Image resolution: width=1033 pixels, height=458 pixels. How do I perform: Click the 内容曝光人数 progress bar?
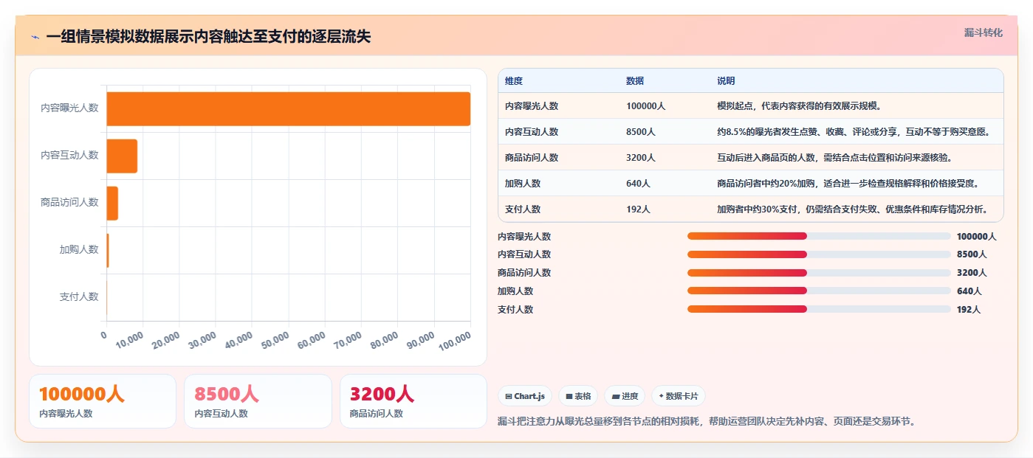[x=819, y=236]
